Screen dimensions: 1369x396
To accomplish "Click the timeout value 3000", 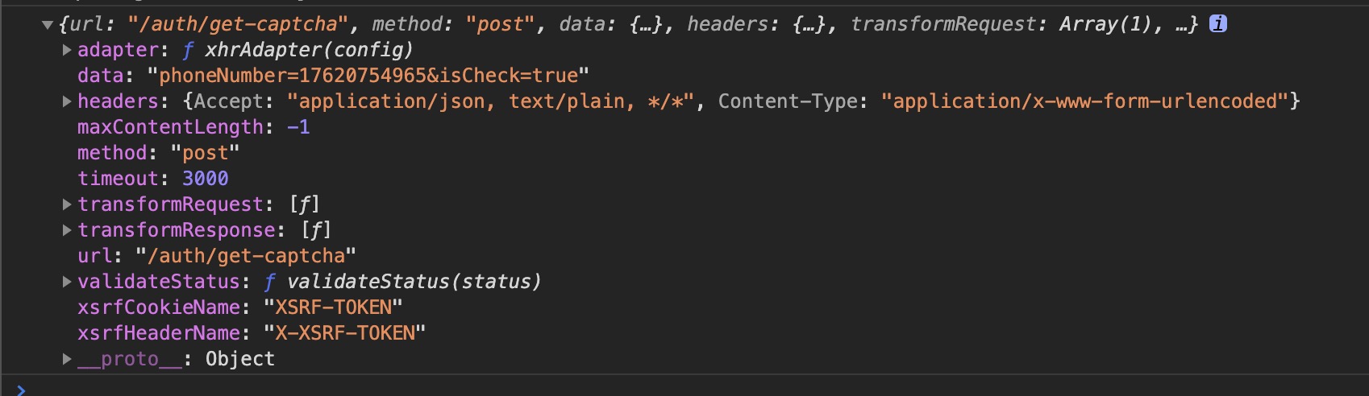I will tap(205, 179).
